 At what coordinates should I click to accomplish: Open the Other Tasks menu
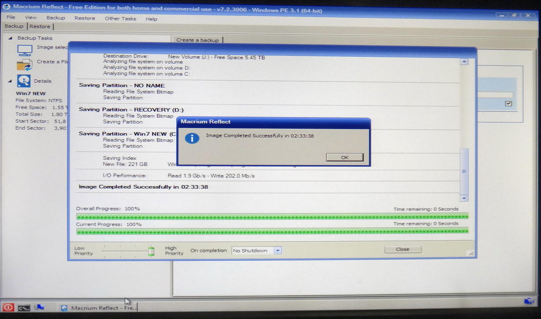point(120,19)
